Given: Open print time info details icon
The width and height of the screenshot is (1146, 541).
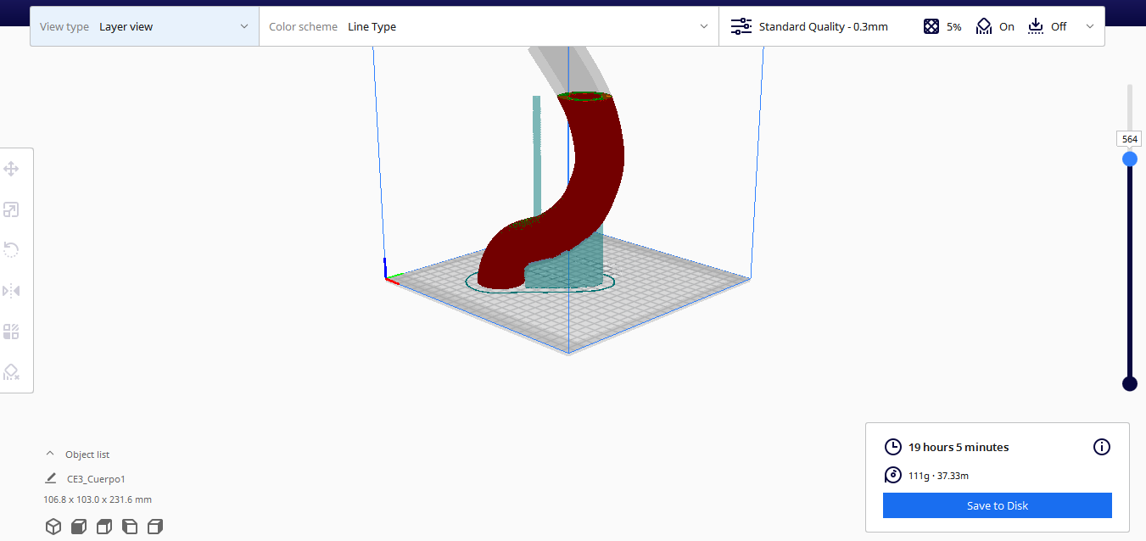Looking at the screenshot, I should [x=1101, y=447].
